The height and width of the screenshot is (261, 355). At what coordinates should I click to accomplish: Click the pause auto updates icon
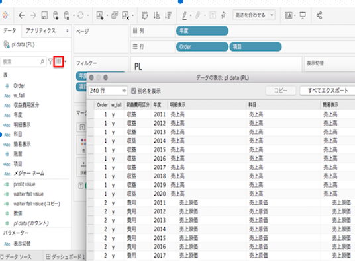click(66, 15)
